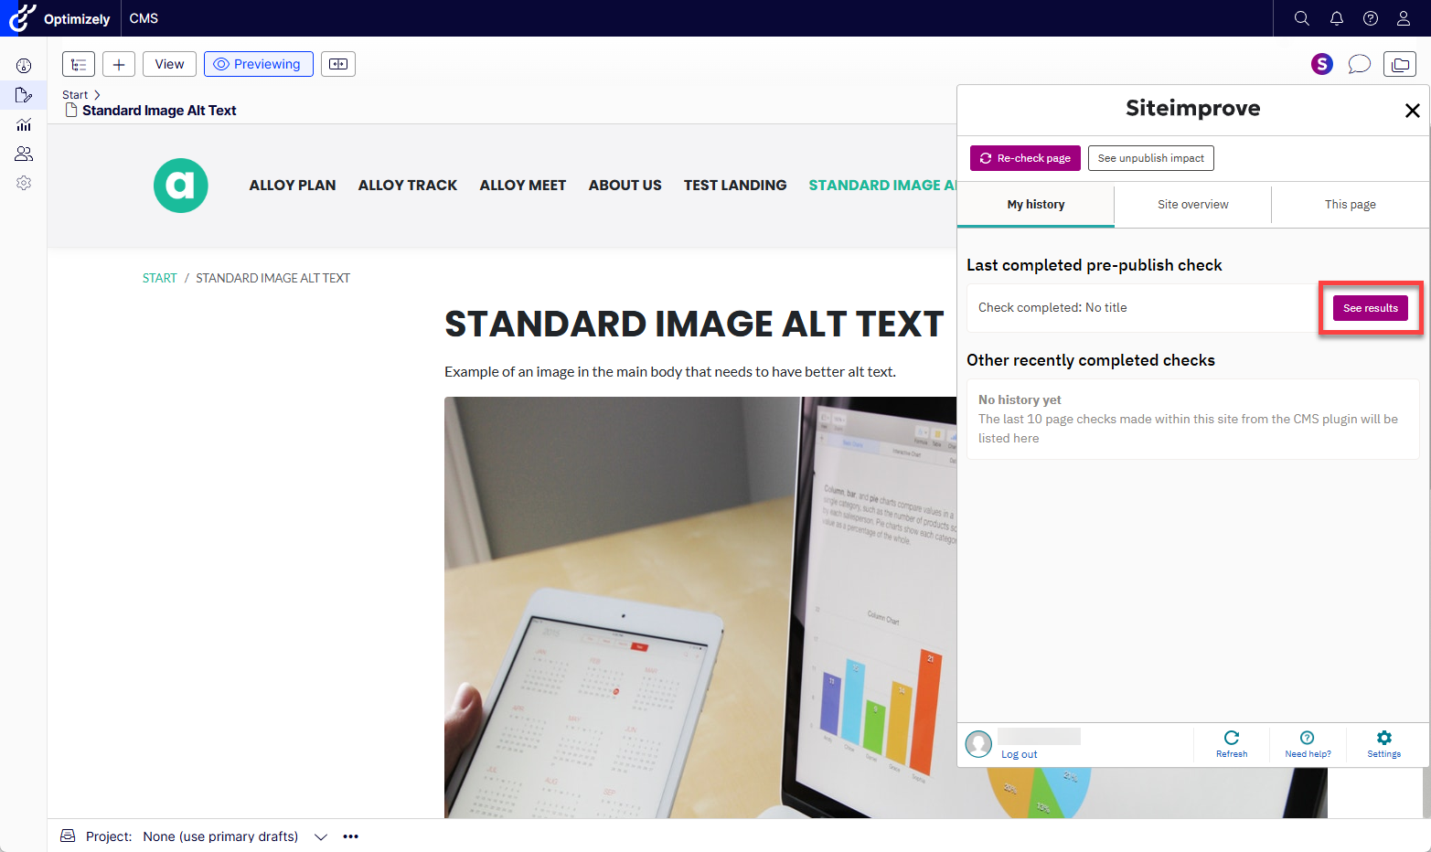Expand the Start breadcrumb chevron

[x=97, y=95]
